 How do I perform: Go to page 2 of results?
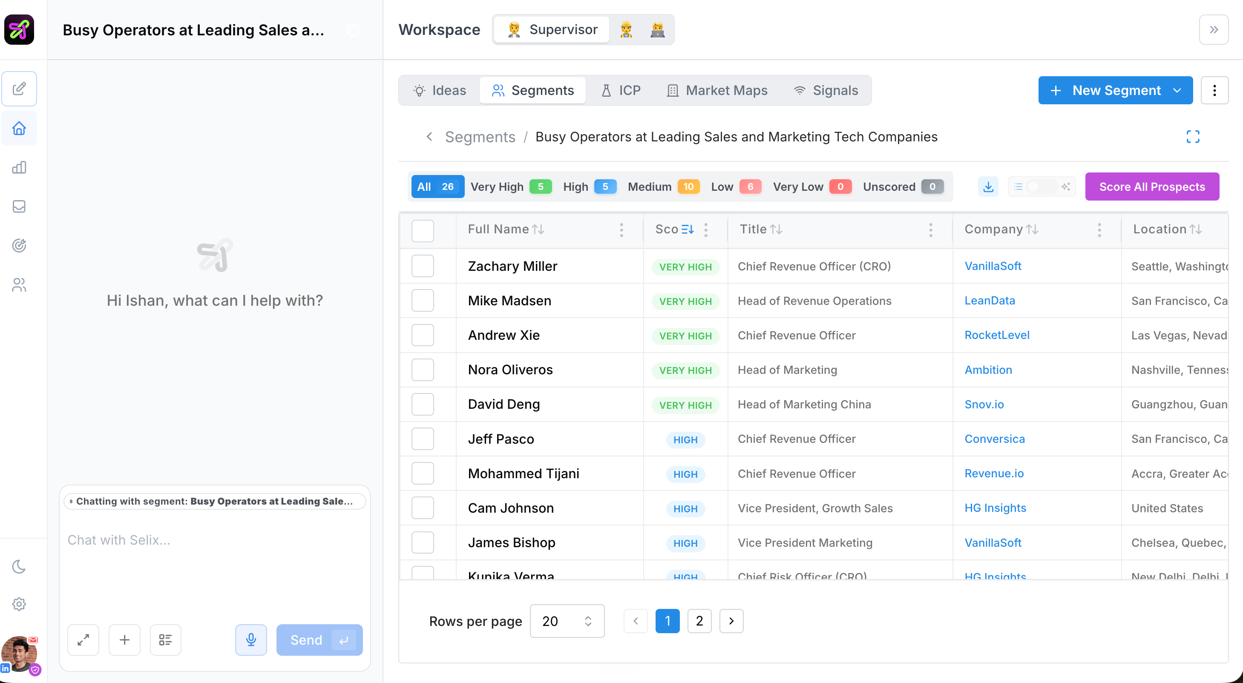point(699,621)
